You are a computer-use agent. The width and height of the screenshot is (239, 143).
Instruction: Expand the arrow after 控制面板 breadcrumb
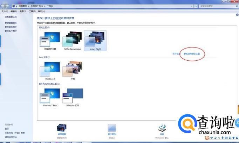coord(29,6)
